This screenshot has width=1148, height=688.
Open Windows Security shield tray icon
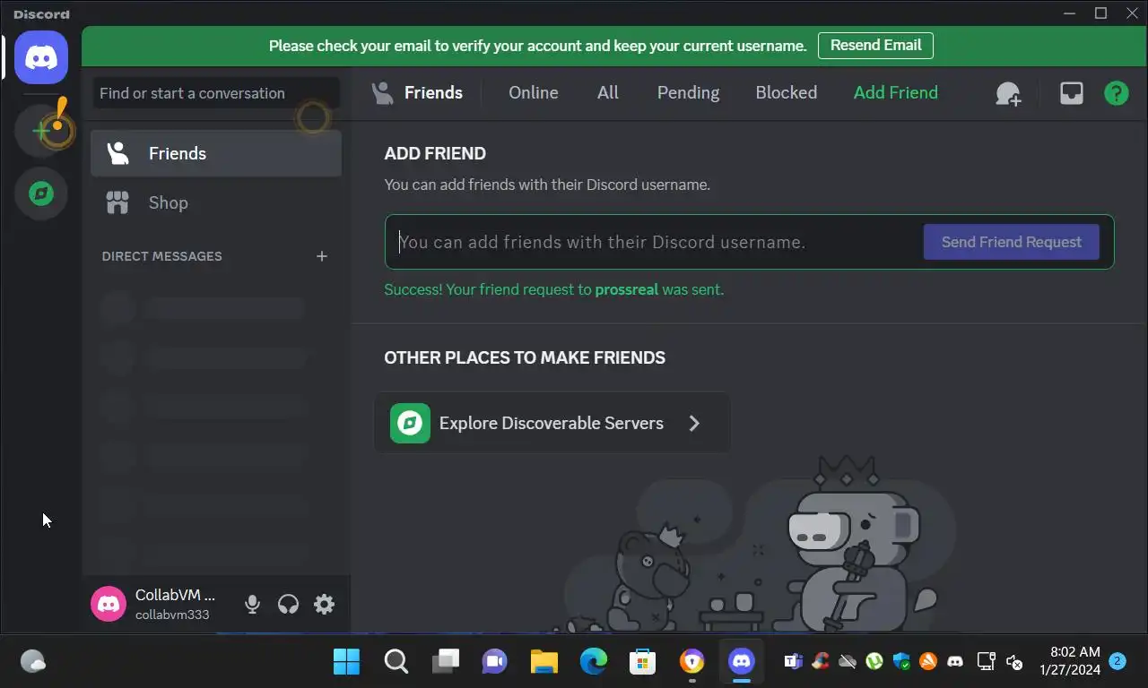point(901,662)
